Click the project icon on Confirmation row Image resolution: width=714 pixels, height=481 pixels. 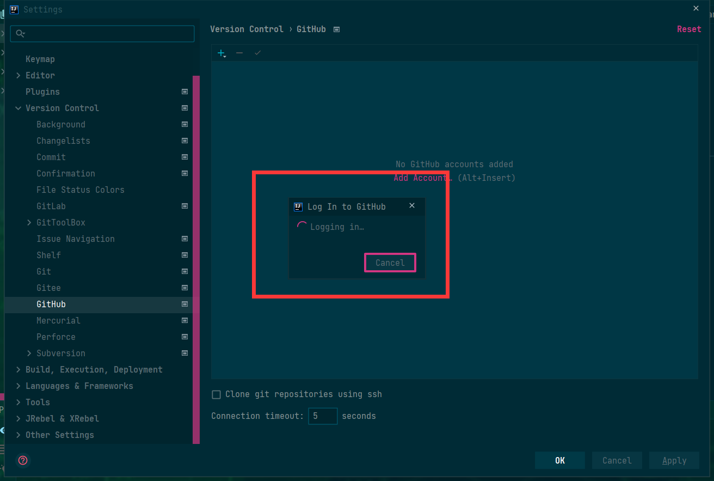185,173
